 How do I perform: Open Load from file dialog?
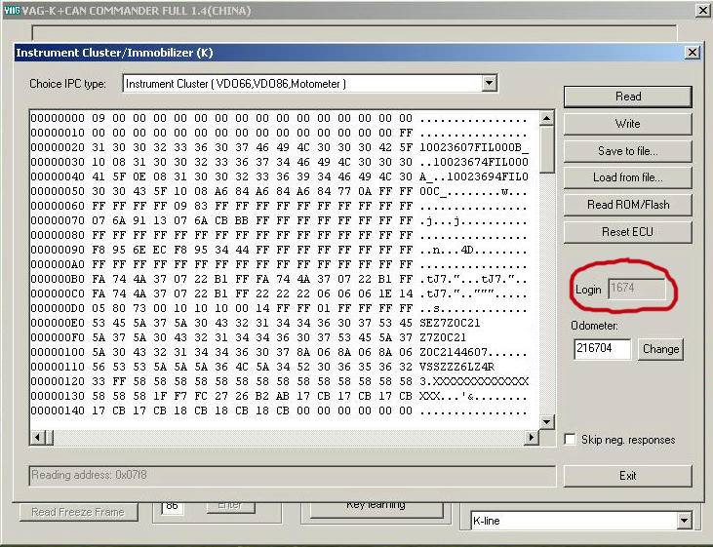coord(627,177)
